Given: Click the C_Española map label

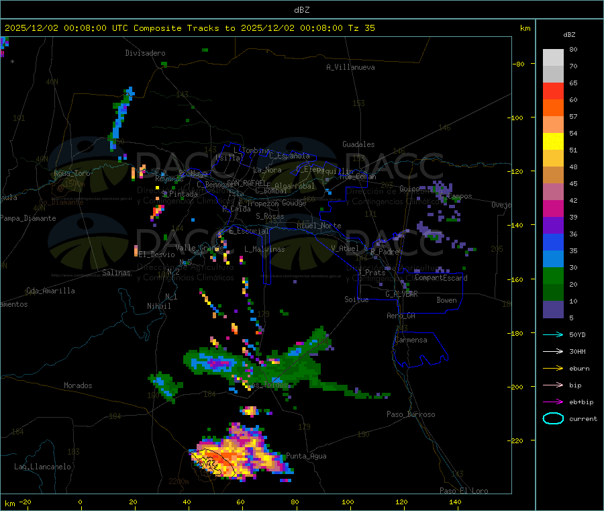Looking at the screenshot, I should pyautogui.click(x=289, y=156).
